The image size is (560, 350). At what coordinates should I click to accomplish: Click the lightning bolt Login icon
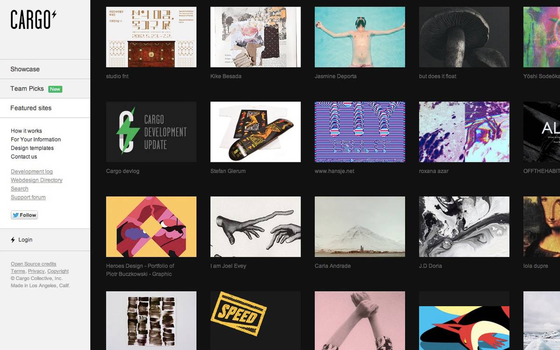click(13, 240)
